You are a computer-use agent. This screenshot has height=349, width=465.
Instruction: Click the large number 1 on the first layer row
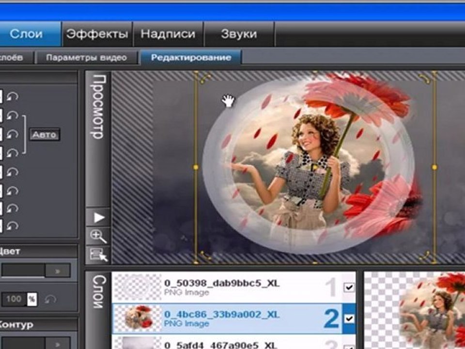point(332,287)
